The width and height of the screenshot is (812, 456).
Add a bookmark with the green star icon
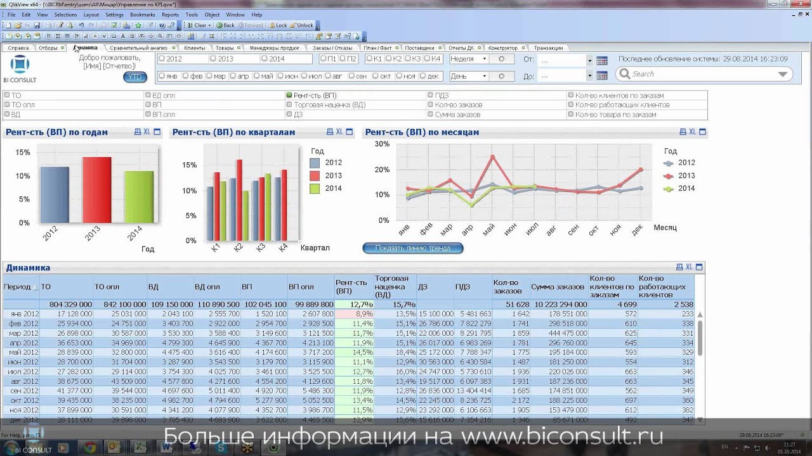tap(138, 25)
